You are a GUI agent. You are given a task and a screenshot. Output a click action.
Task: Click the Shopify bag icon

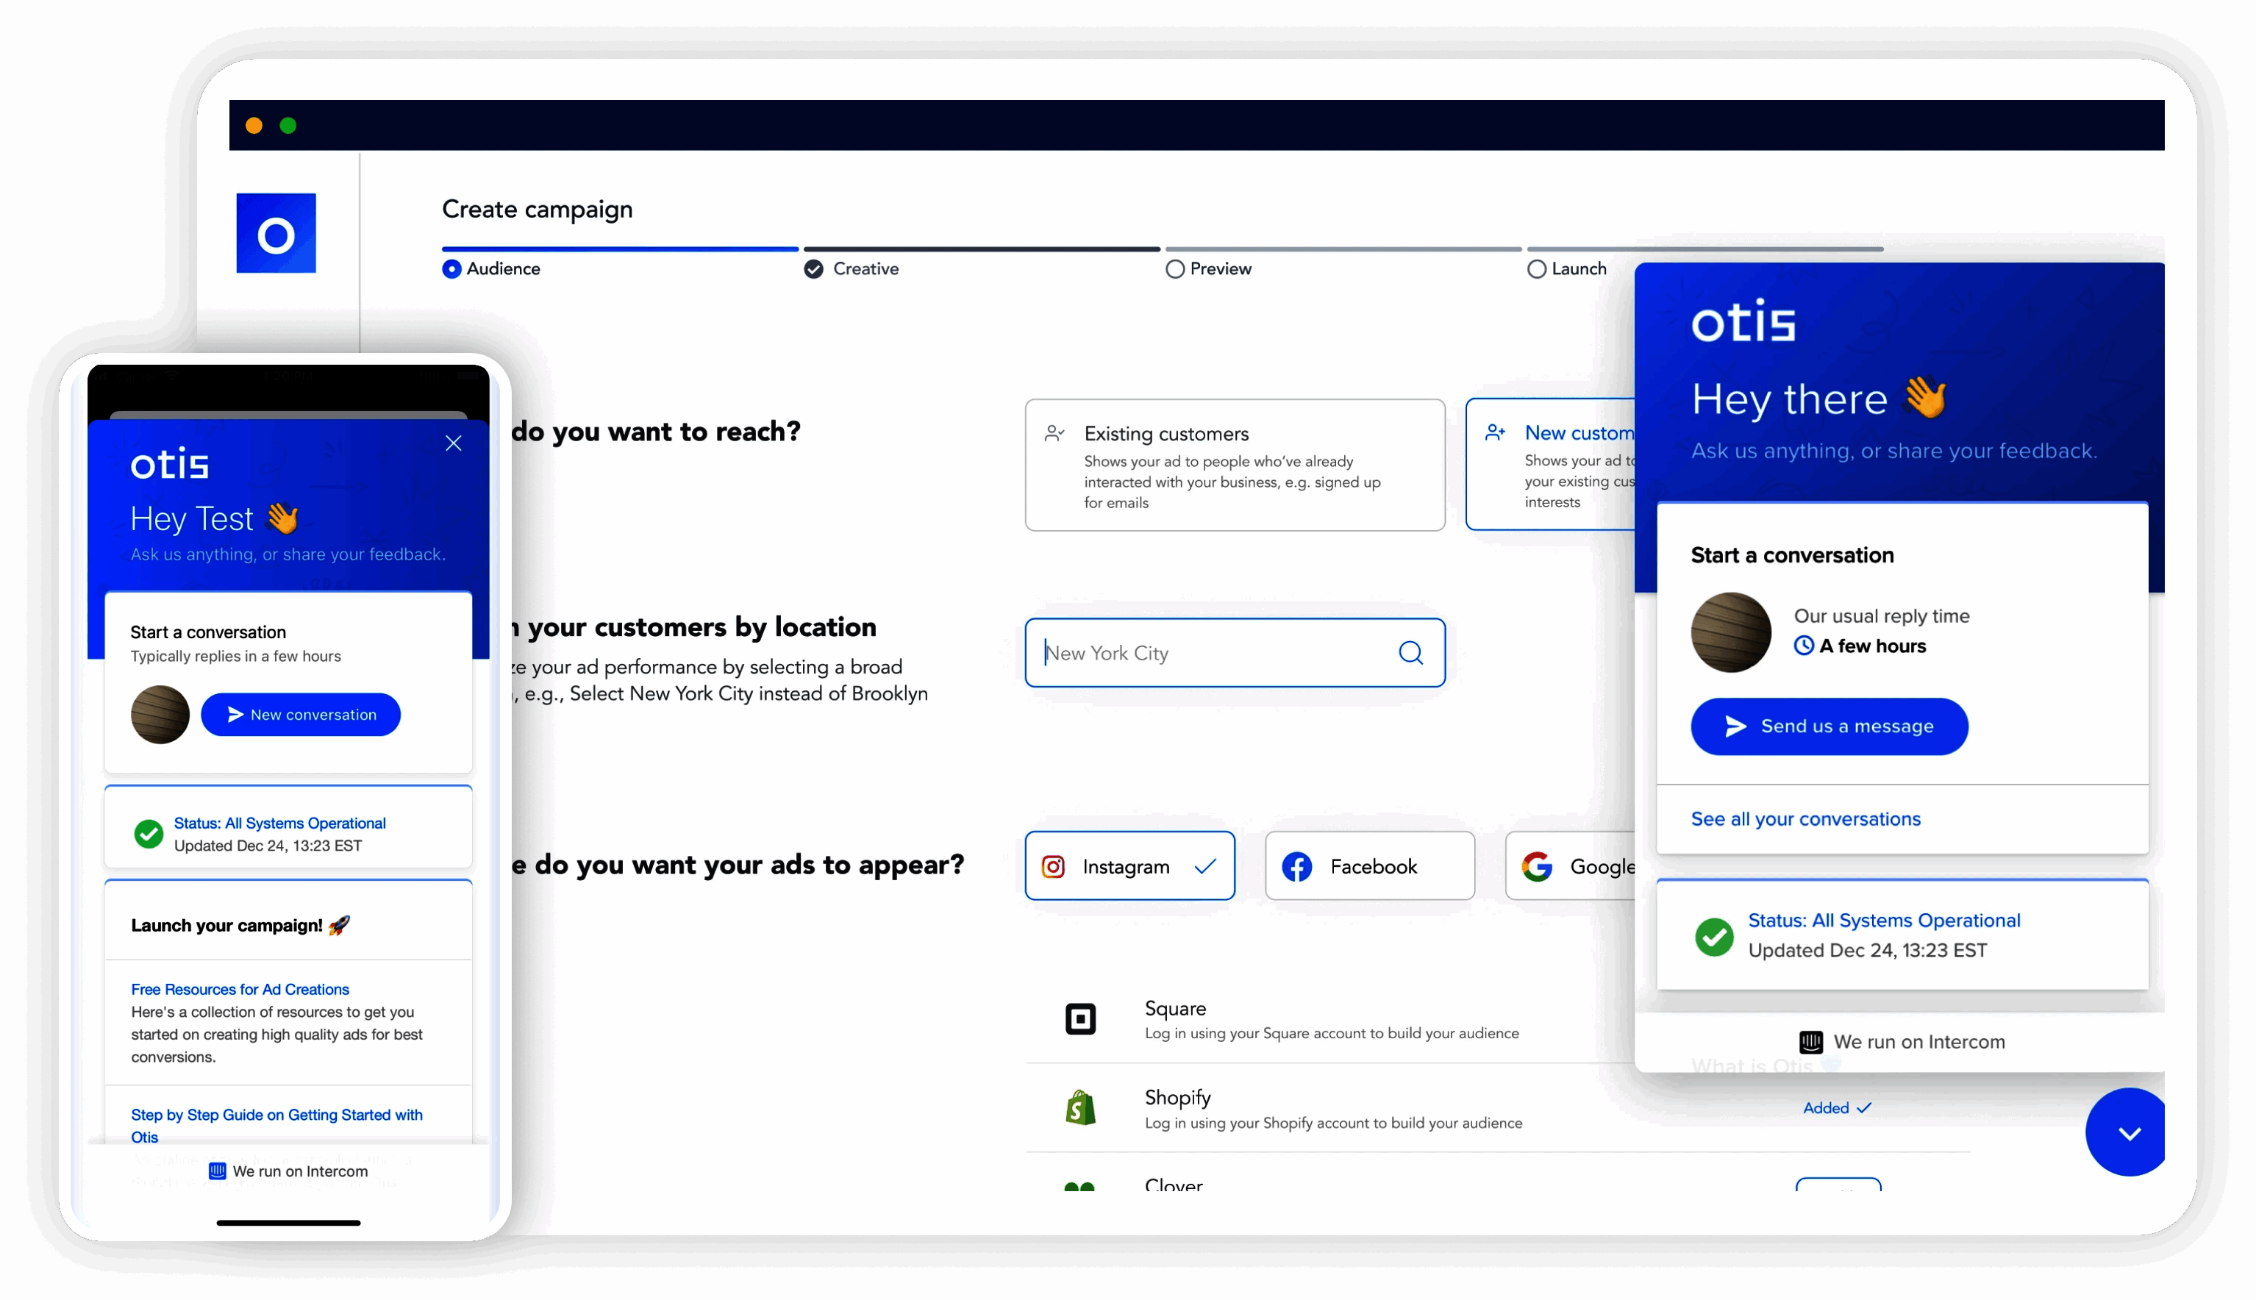point(1079,1108)
